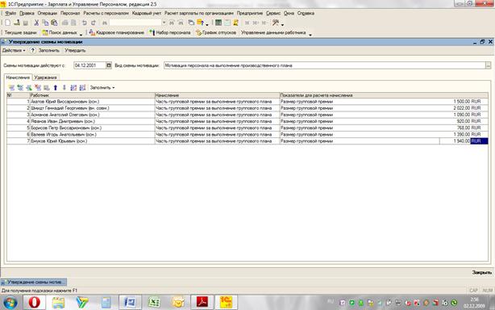Viewport: 495px width, 310px height.
Task: Select row of Акатов Юрий Виссарионович
Action: [x=247, y=102]
